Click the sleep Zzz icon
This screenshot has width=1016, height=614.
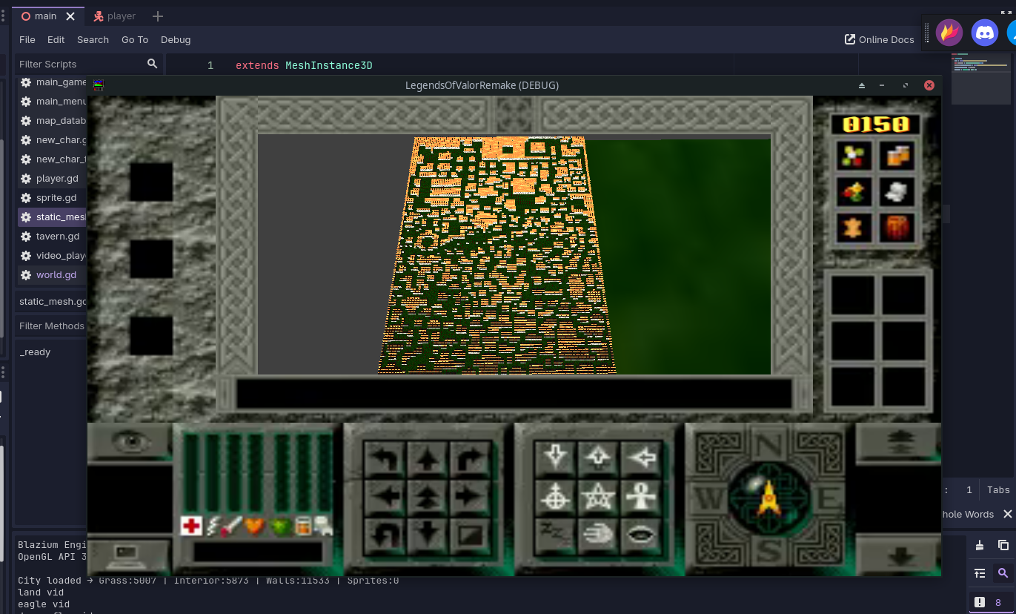554,533
